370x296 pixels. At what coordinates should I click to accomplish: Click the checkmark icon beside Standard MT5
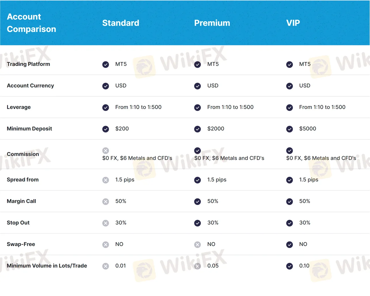[x=106, y=64]
